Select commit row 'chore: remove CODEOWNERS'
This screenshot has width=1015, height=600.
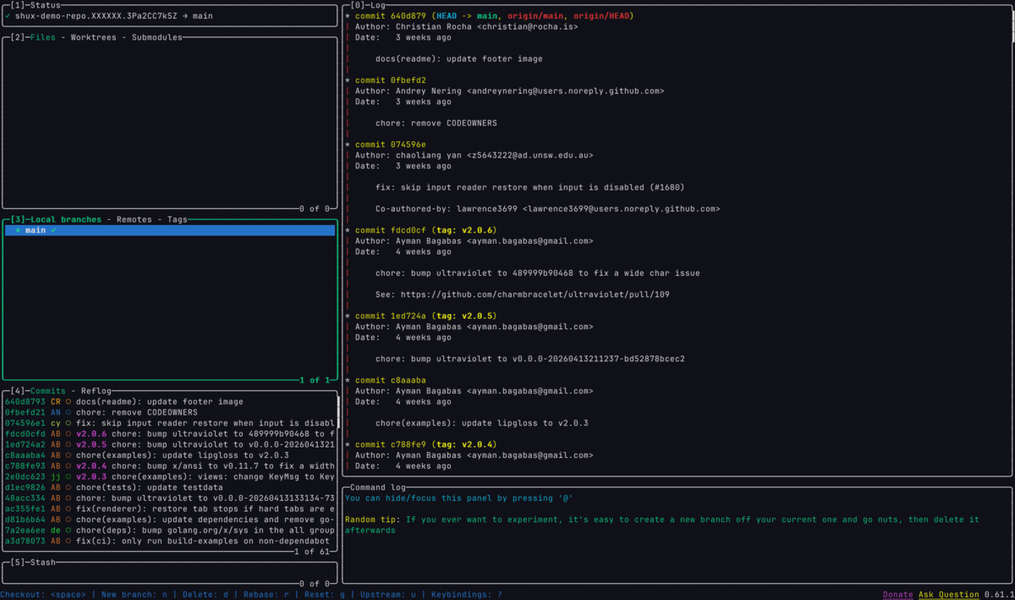169,412
